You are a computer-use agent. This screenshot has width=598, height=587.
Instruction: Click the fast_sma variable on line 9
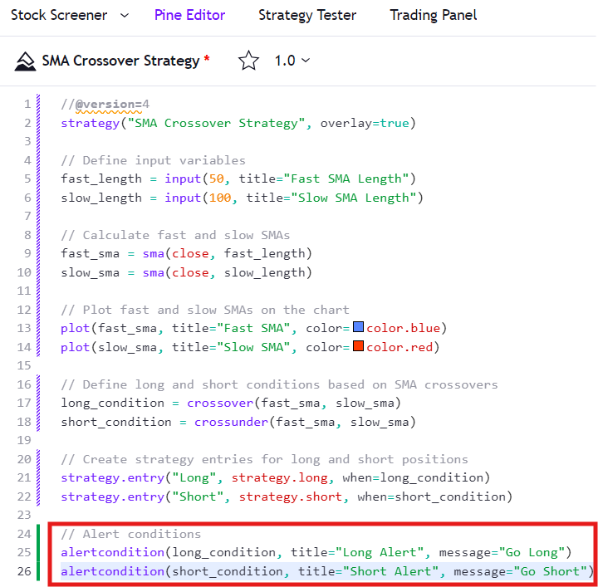pyautogui.click(x=90, y=254)
